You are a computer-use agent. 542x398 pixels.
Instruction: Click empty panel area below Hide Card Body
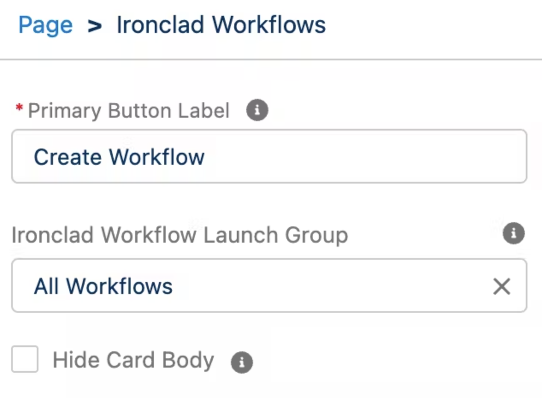click(271, 387)
